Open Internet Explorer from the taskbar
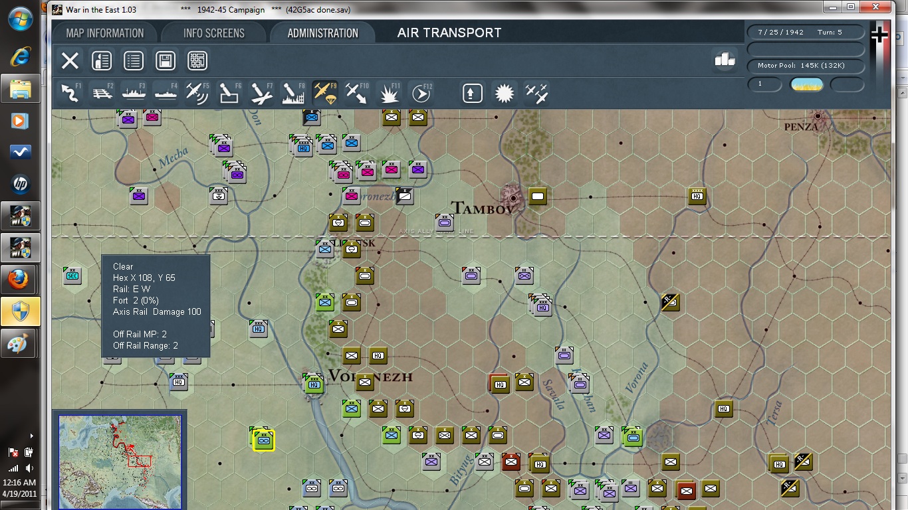Viewport: 908px width, 510px height. [21, 56]
